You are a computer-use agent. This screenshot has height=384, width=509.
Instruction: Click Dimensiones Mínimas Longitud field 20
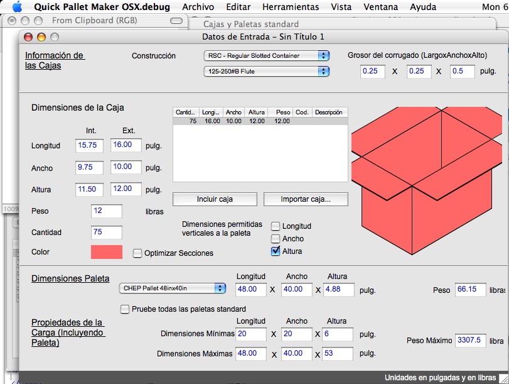251,334
